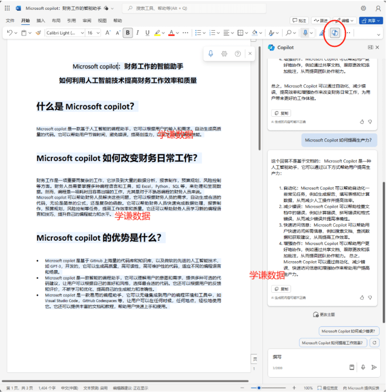The image size is (386, 392).
Task: Toggle bold formatting
Action: [x=128, y=33]
